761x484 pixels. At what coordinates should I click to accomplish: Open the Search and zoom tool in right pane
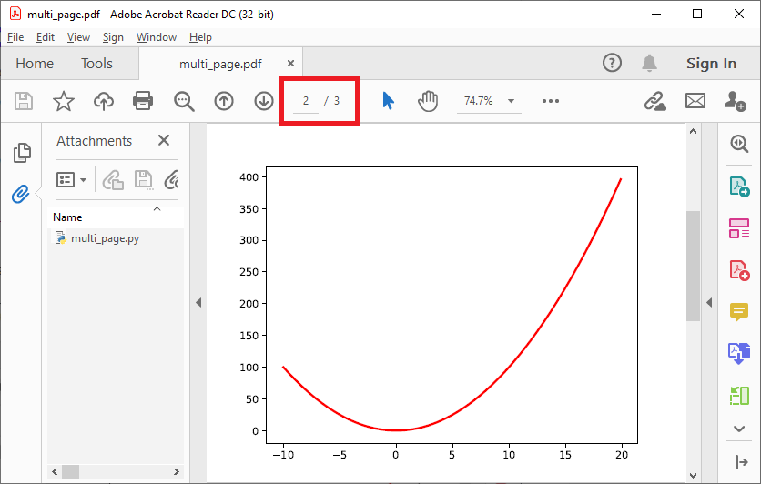click(x=739, y=144)
